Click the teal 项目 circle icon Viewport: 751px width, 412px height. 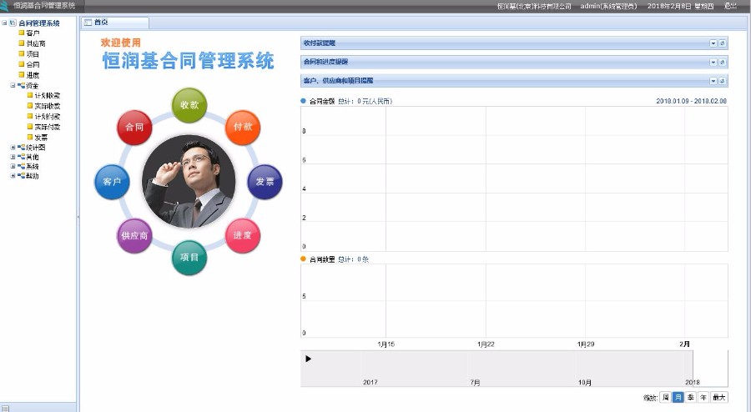click(189, 258)
